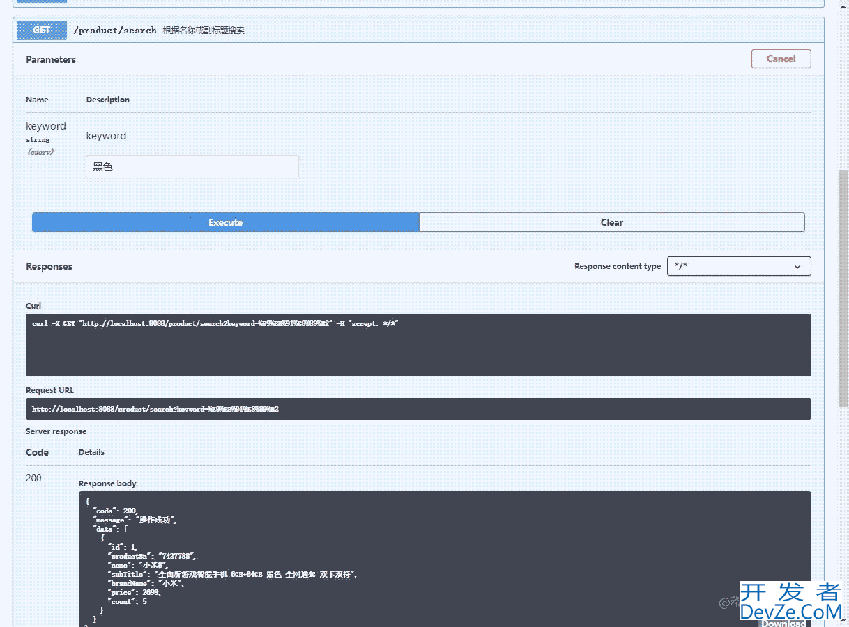This screenshot has width=849, height=627.
Task: Clear the executed response
Action: pos(612,222)
